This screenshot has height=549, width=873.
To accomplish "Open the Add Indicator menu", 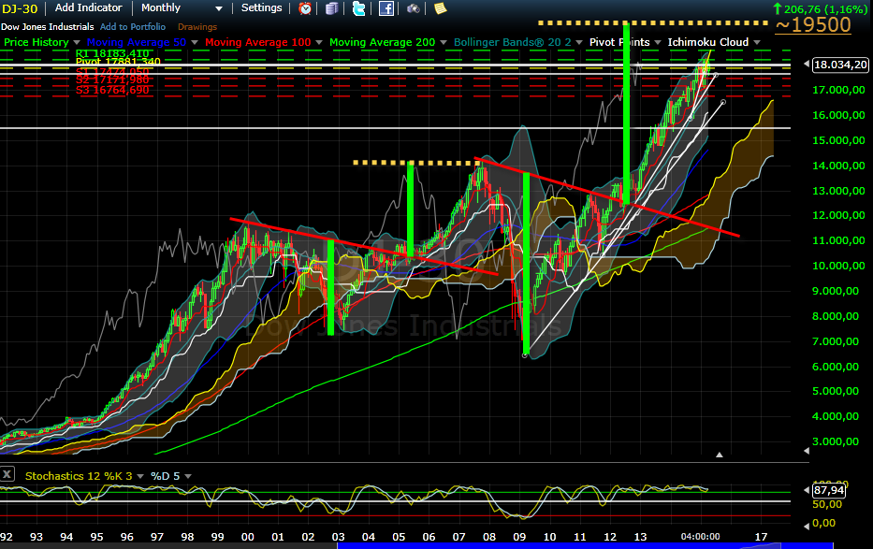I will 89,7.
